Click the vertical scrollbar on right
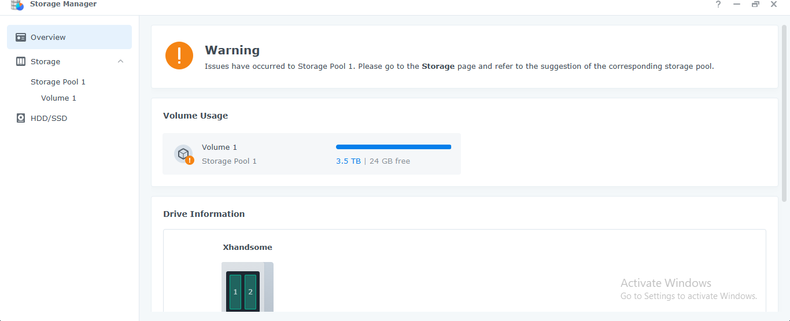This screenshot has height=321, width=790. [785, 113]
